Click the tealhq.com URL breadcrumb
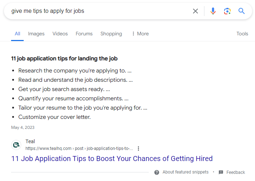255x181 pixels. [x=79, y=149]
